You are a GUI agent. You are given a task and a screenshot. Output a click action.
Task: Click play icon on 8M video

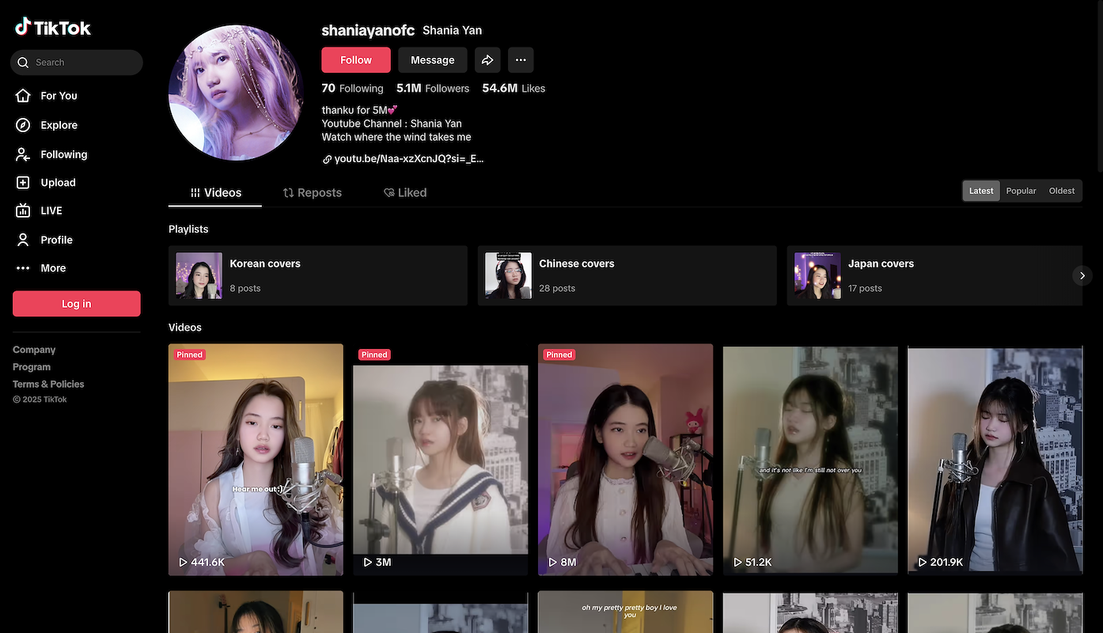click(552, 563)
